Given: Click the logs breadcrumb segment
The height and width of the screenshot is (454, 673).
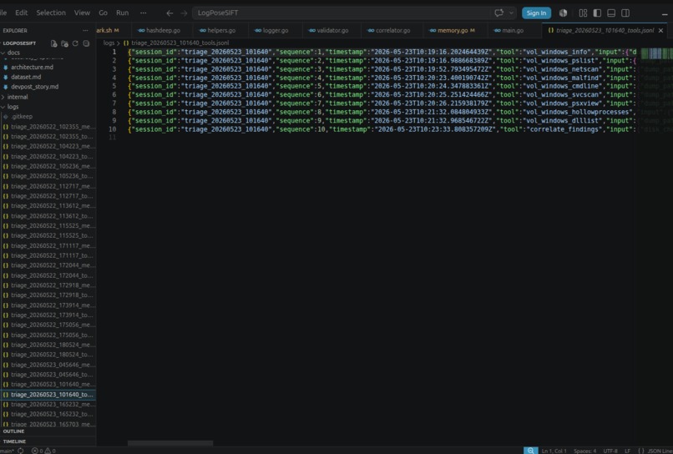Looking at the screenshot, I should pyautogui.click(x=109, y=43).
